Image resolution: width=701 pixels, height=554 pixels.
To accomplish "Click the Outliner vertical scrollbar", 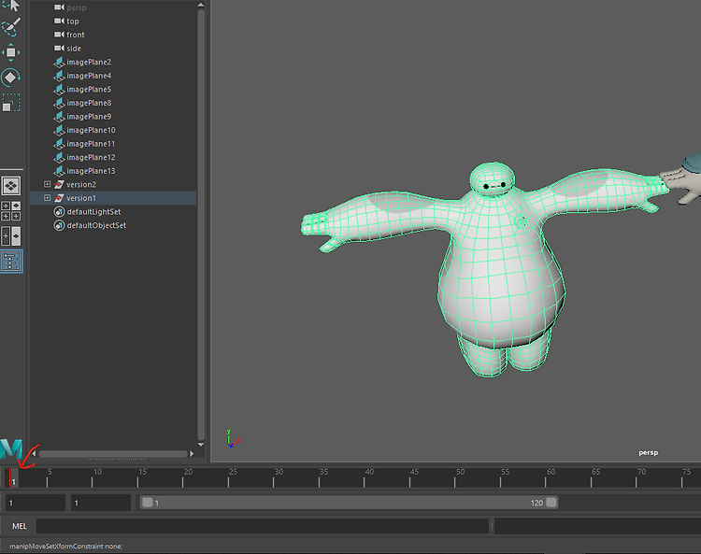I will (x=201, y=223).
